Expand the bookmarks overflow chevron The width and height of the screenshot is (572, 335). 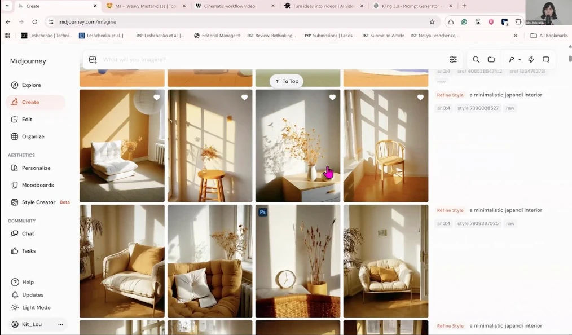[516, 36]
